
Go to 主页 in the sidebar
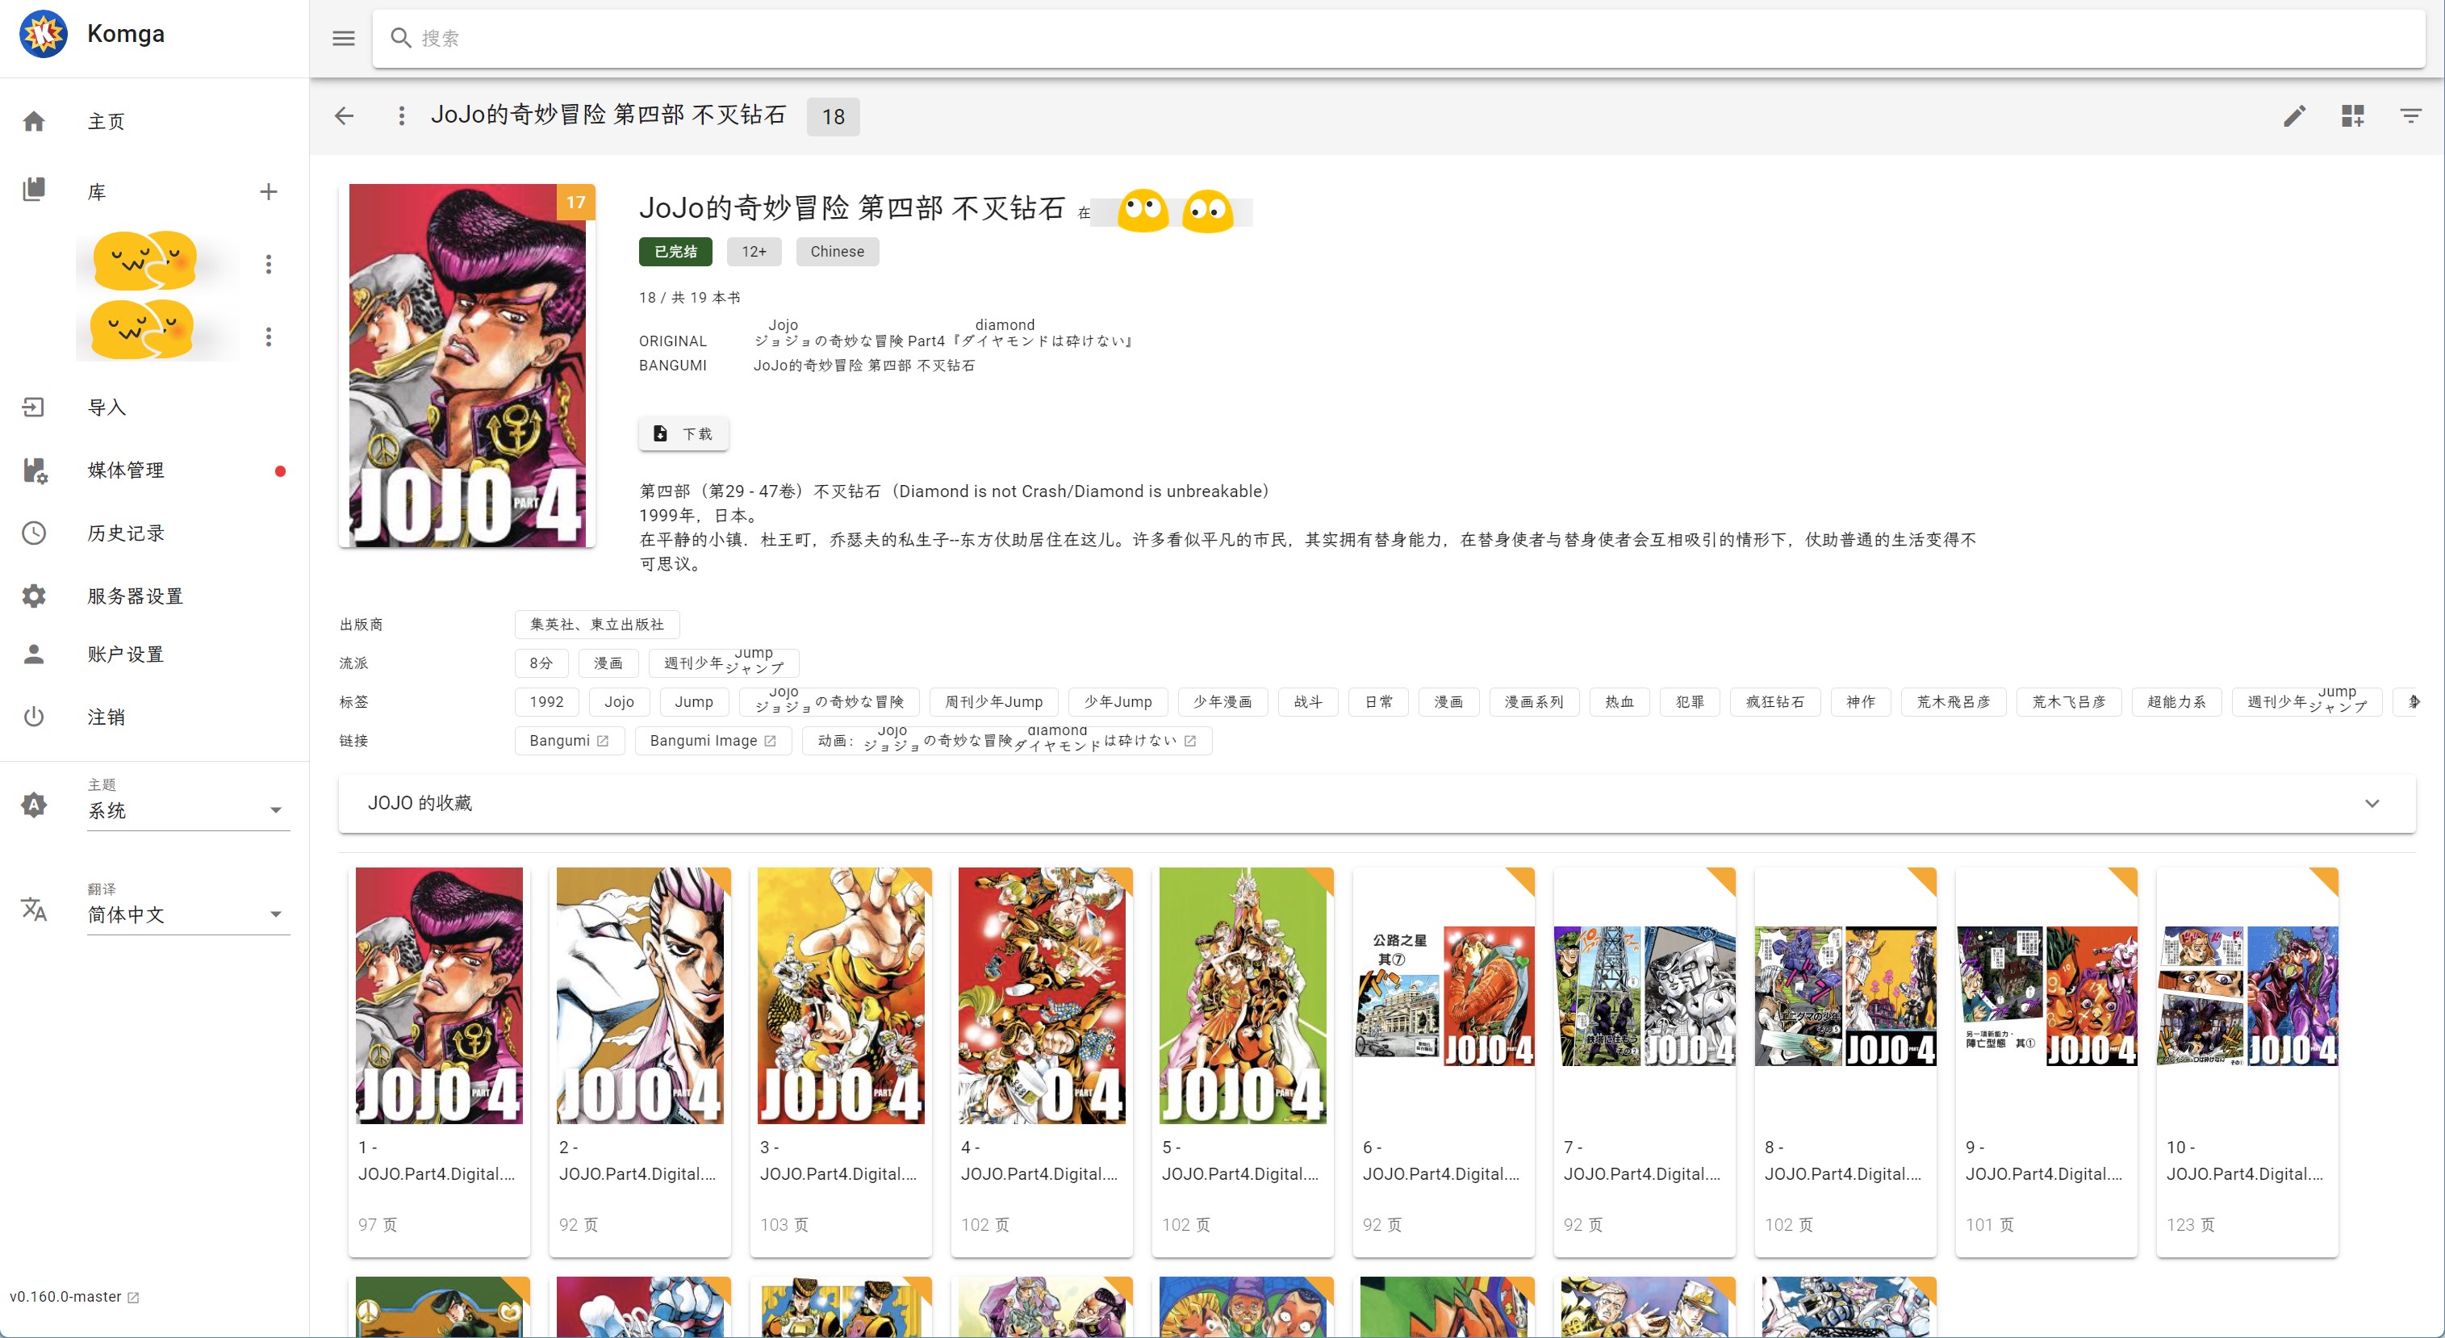click(107, 122)
